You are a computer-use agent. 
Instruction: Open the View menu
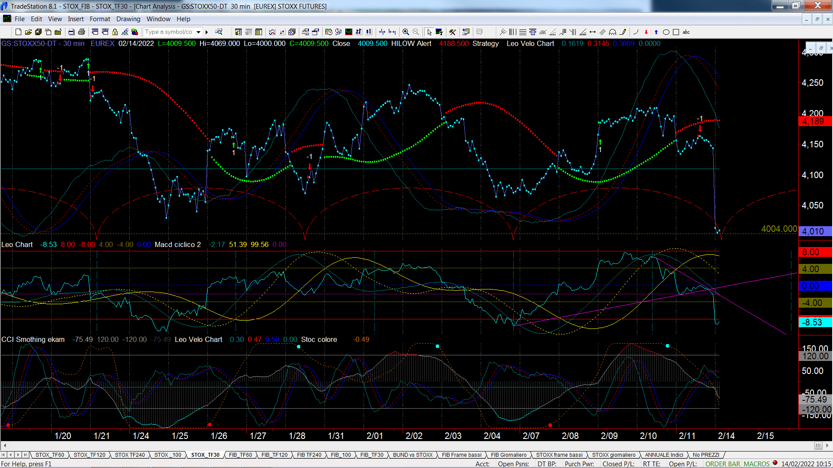click(55, 19)
